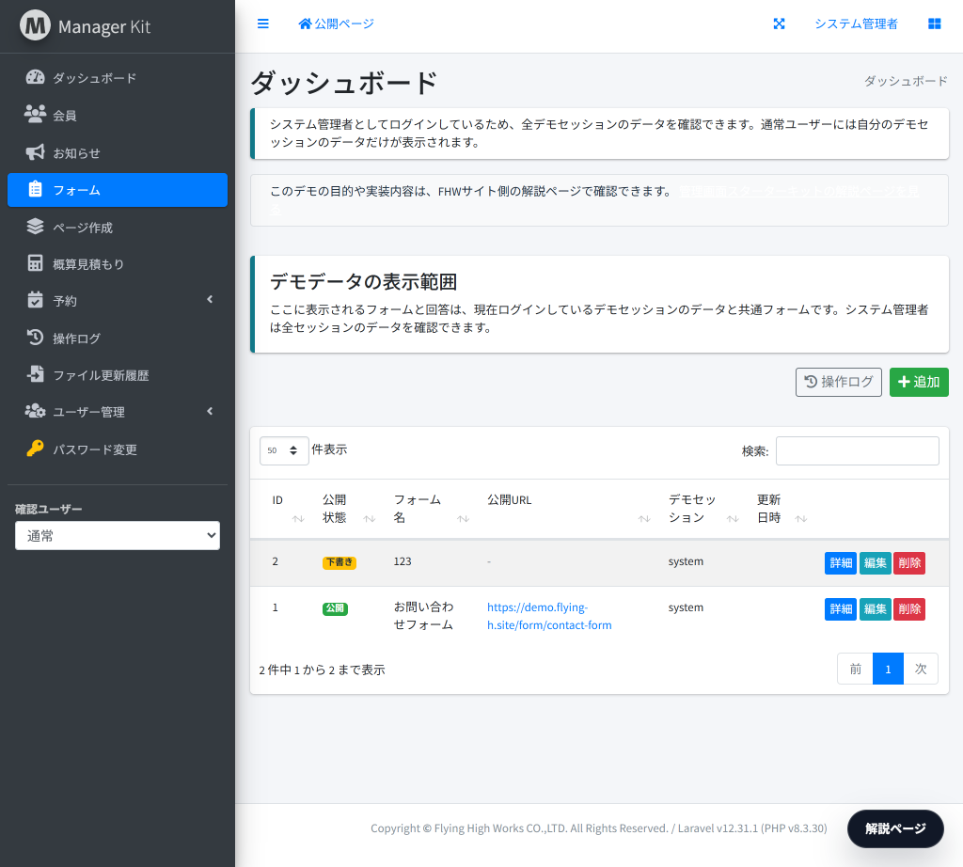Go to previous page with 前
This screenshot has height=867, width=963.
tap(855, 669)
